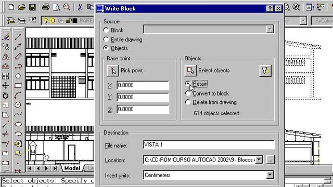Select the Rotate tool
Screen dimensions: 333x187
[6, 96]
